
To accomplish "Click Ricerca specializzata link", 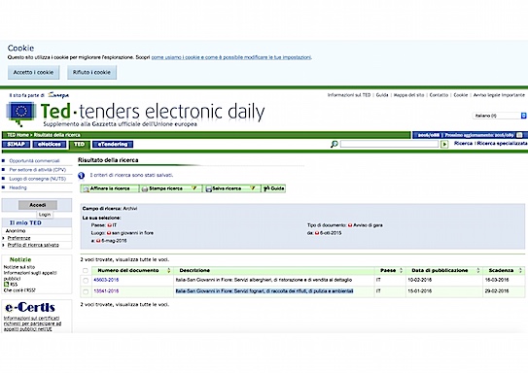I will 502,144.
